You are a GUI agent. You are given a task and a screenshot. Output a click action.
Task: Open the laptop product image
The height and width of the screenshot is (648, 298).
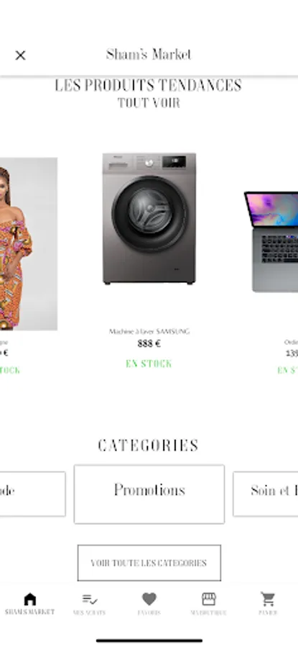click(x=271, y=242)
